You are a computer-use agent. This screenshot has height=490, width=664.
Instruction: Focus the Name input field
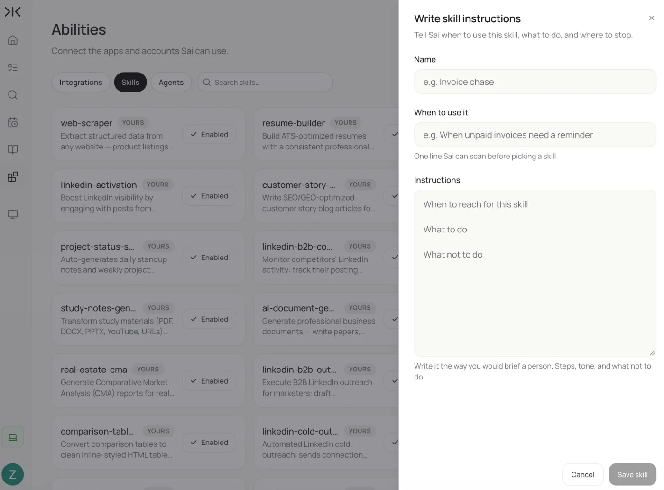pyautogui.click(x=535, y=82)
